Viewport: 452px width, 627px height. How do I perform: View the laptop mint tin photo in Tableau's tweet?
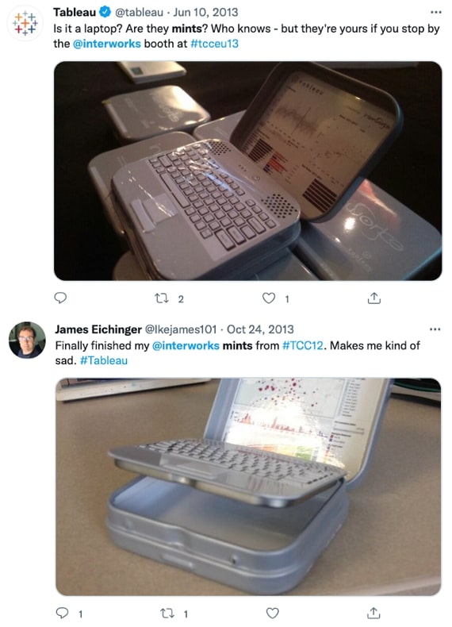(247, 171)
